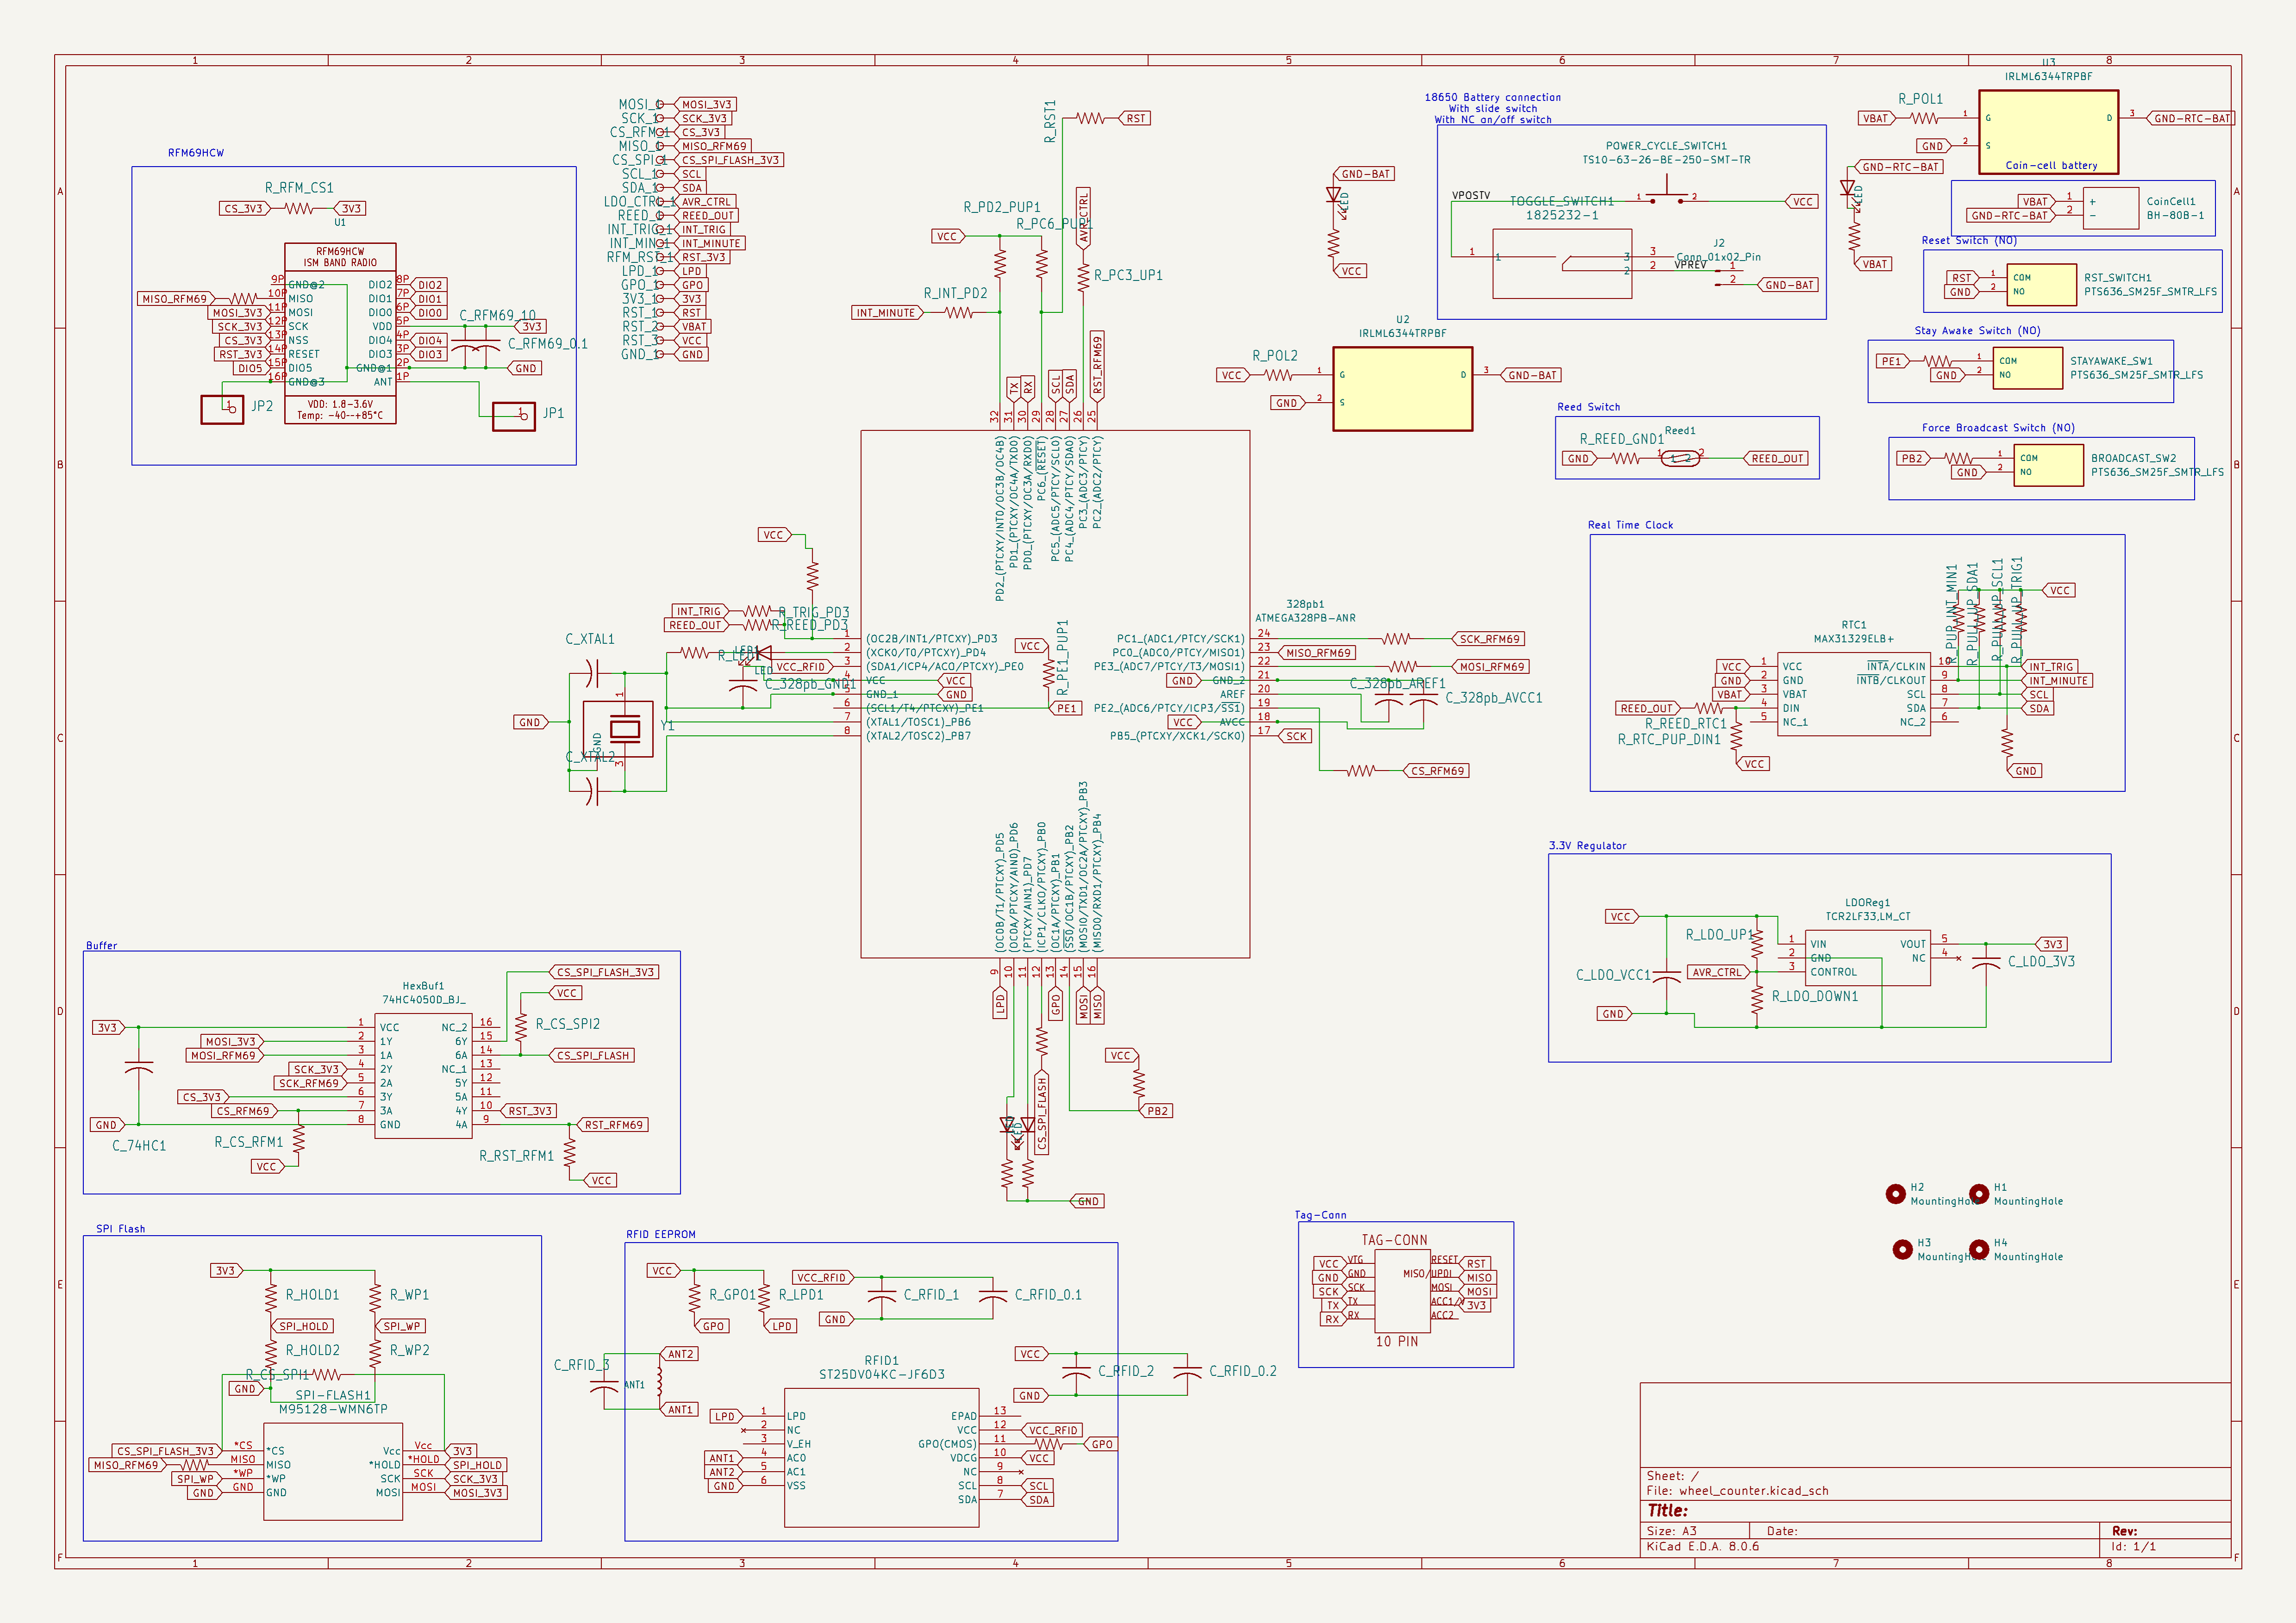Select the HexBuf1 74HC4050D buffer symbol
Viewport: 2296px width, 1623px height.
pos(423,1076)
